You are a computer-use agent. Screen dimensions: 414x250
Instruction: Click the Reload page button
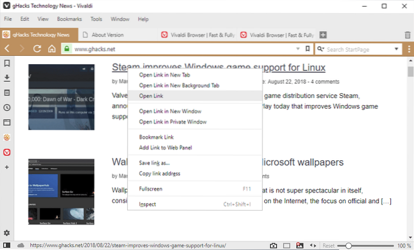click(x=37, y=49)
